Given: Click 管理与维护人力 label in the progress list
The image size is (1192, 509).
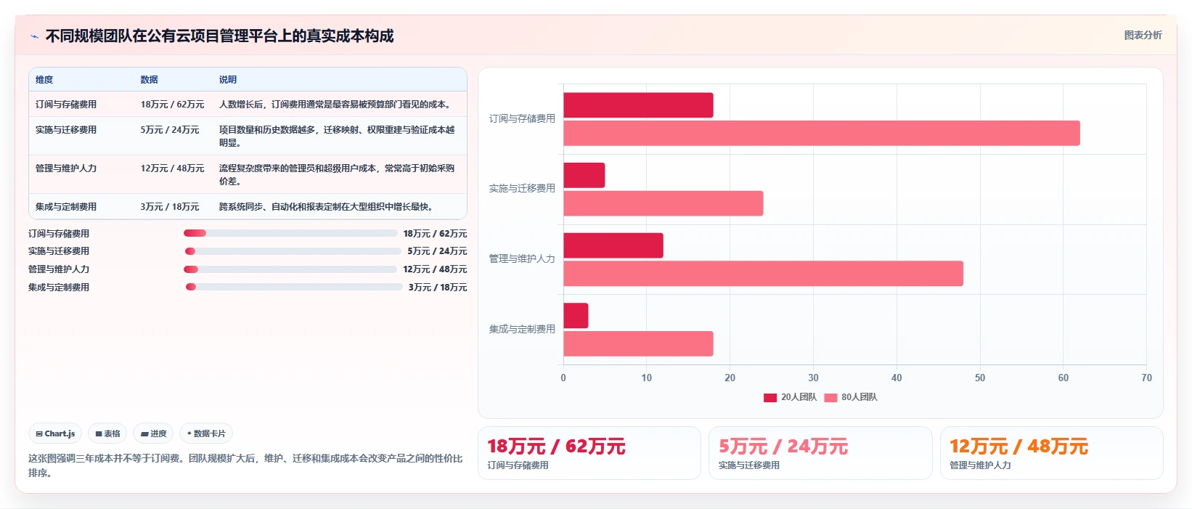Looking at the screenshot, I should [x=59, y=269].
